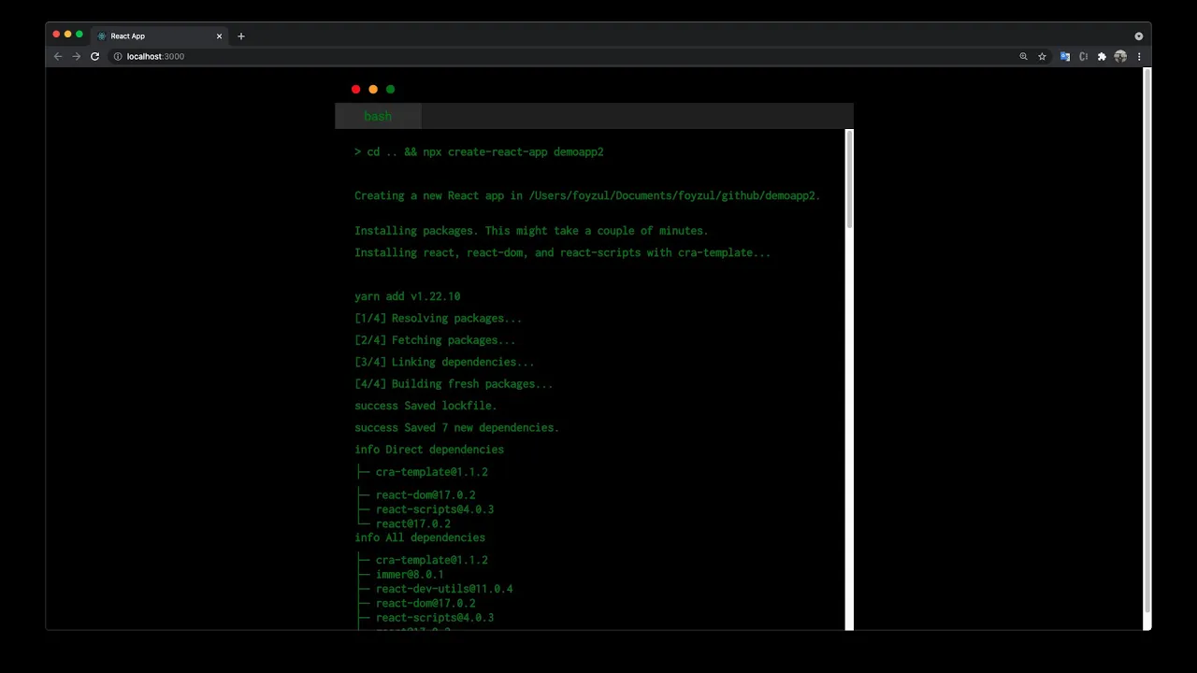Select the React App browser tab
This screenshot has width=1197, height=673.
160,36
